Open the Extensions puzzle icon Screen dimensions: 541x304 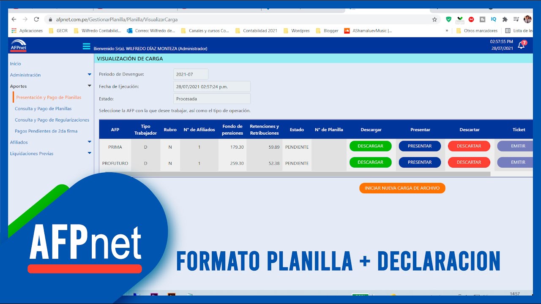505,19
